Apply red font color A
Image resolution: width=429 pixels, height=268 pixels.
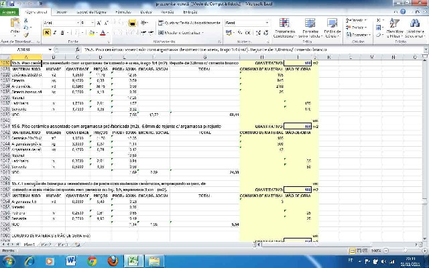[x=103, y=33]
